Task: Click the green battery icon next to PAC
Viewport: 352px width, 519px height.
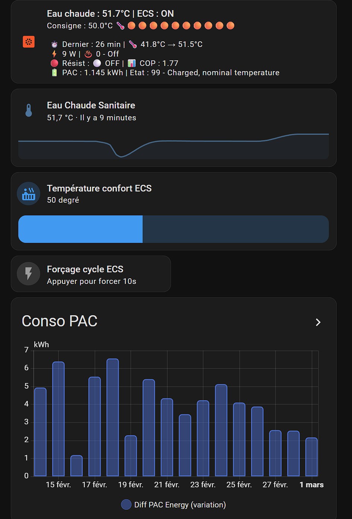Action: 54,73
